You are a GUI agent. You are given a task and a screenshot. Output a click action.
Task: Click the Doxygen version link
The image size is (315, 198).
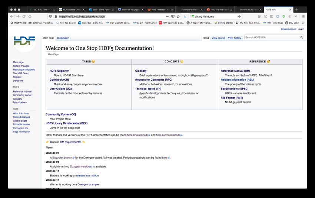81,166
